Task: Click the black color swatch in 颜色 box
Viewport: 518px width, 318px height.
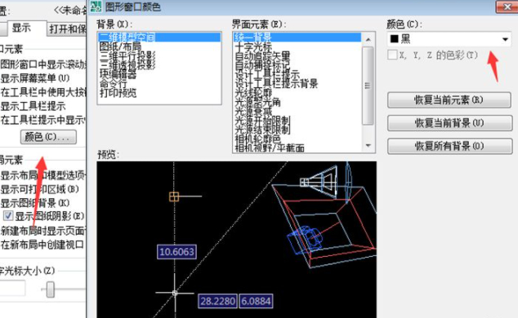Action: click(x=394, y=39)
